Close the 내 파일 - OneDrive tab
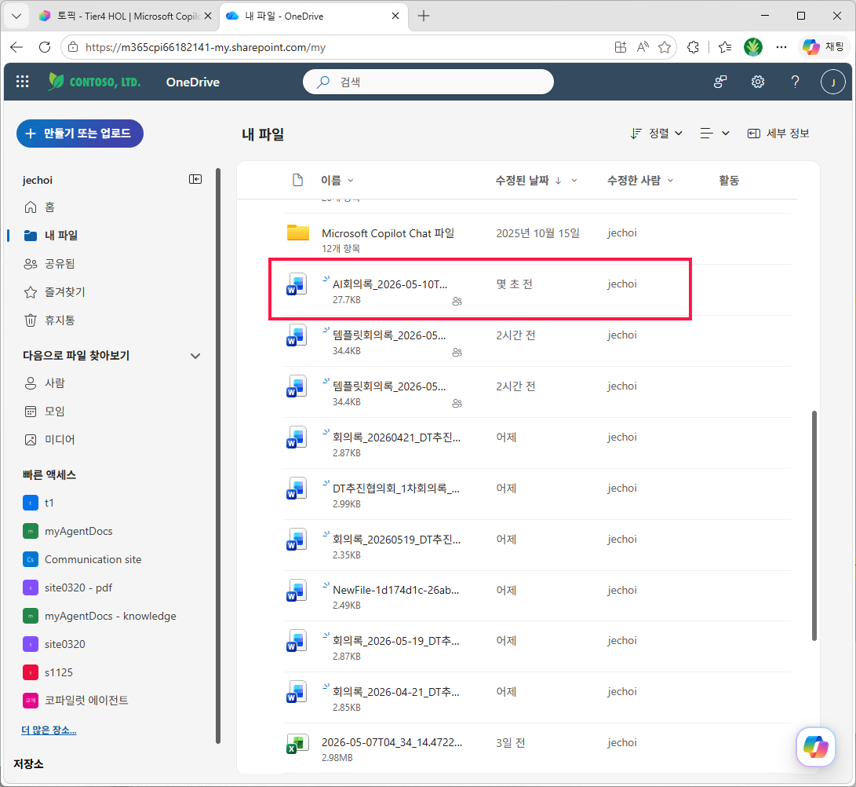 (395, 16)
